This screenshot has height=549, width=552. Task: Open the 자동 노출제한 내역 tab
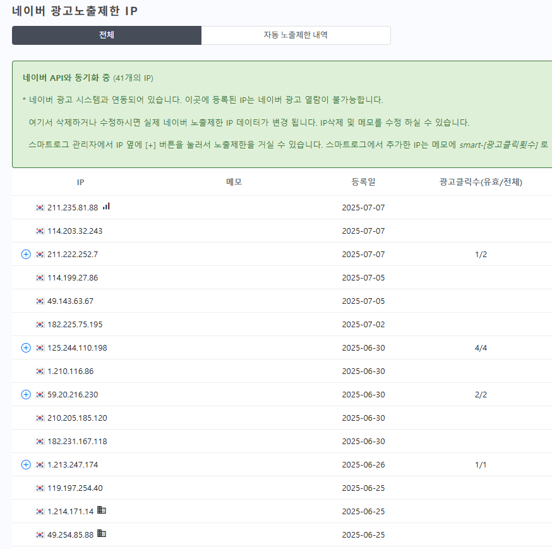[296, 35]
